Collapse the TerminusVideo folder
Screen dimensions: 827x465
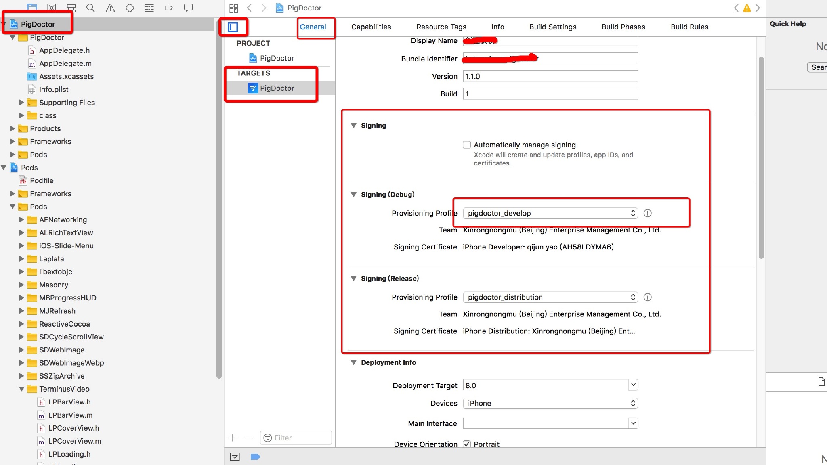(22, 389)
